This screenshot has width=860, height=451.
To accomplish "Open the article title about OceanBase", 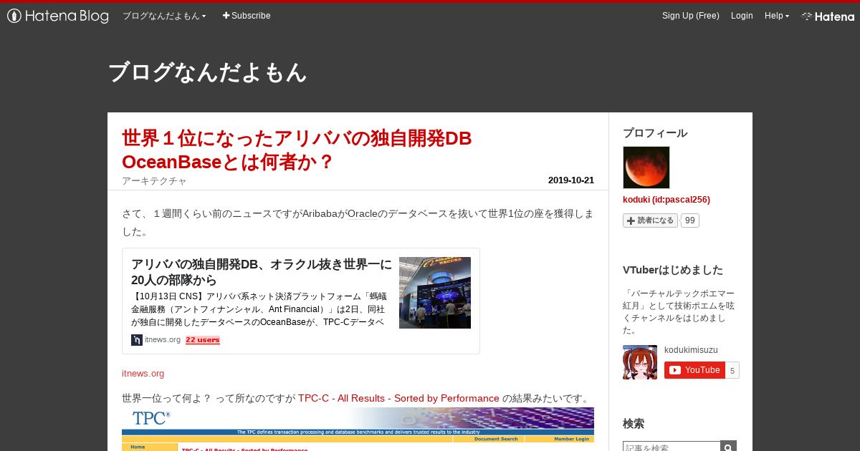I will (x=297, y=150).
